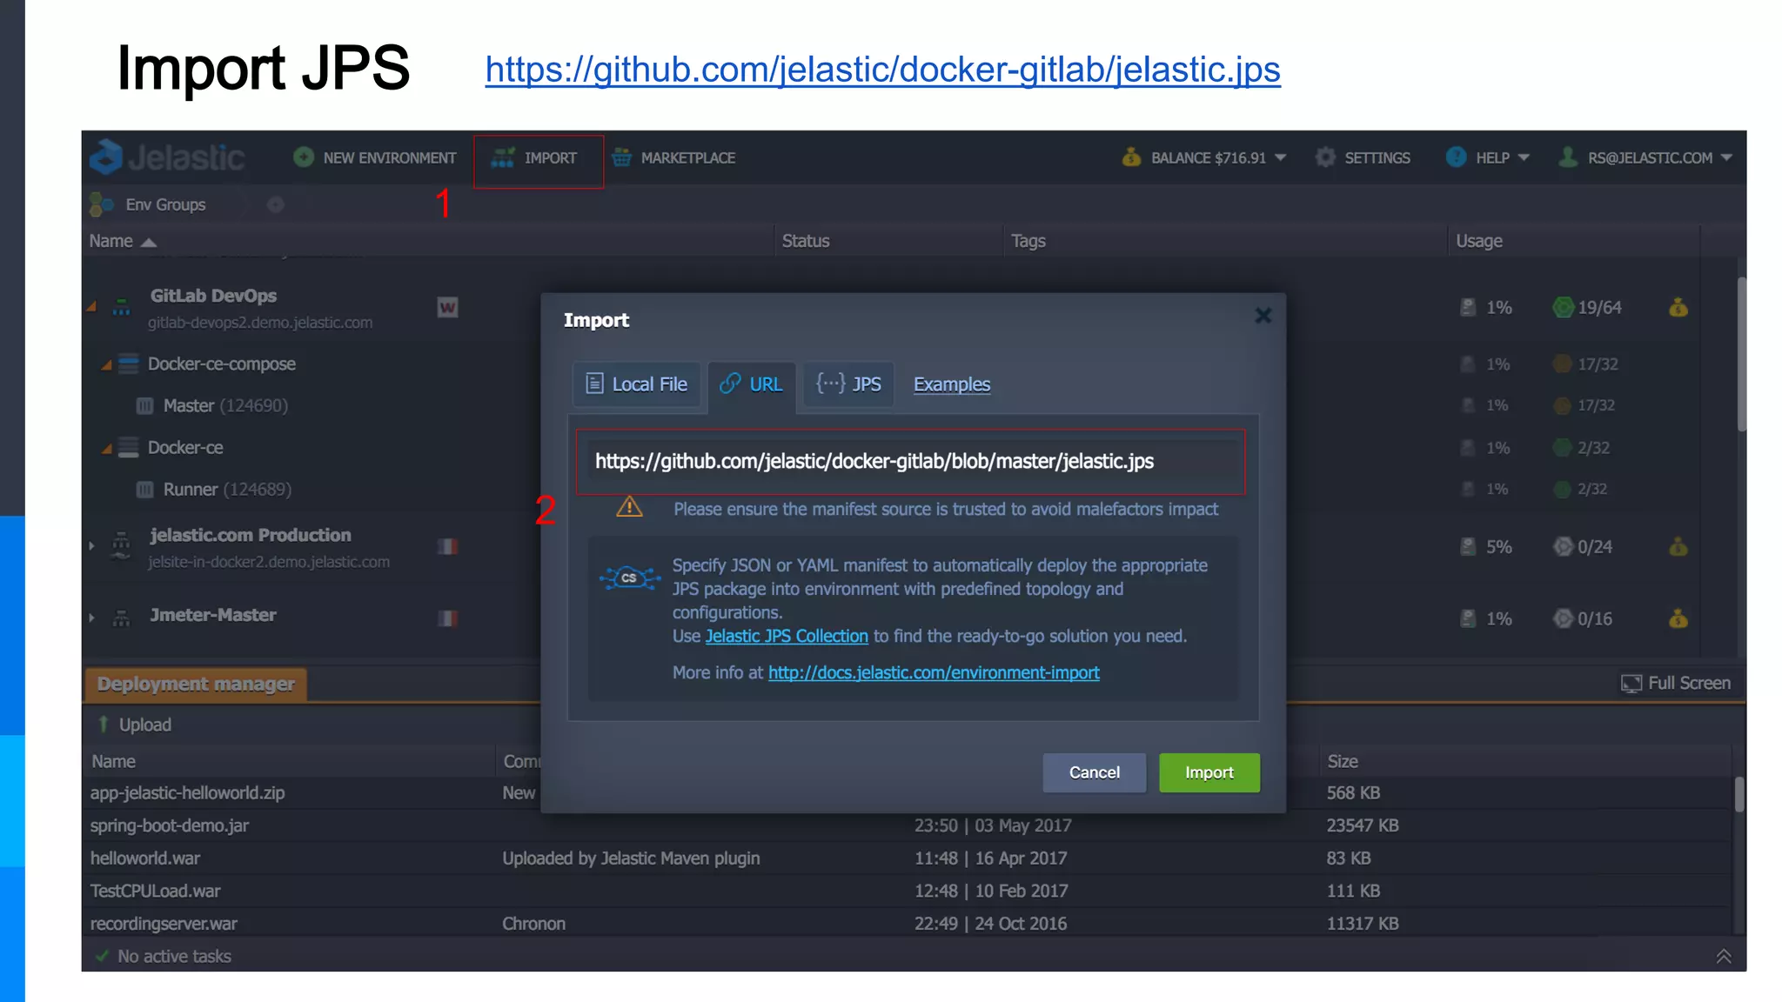Click the billing bag icon on GitLab DevOps row

[1678, 307]
